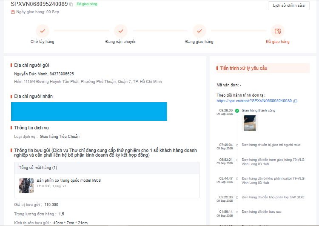Copy tracking number SPXVN068095240089 icon

71,4
